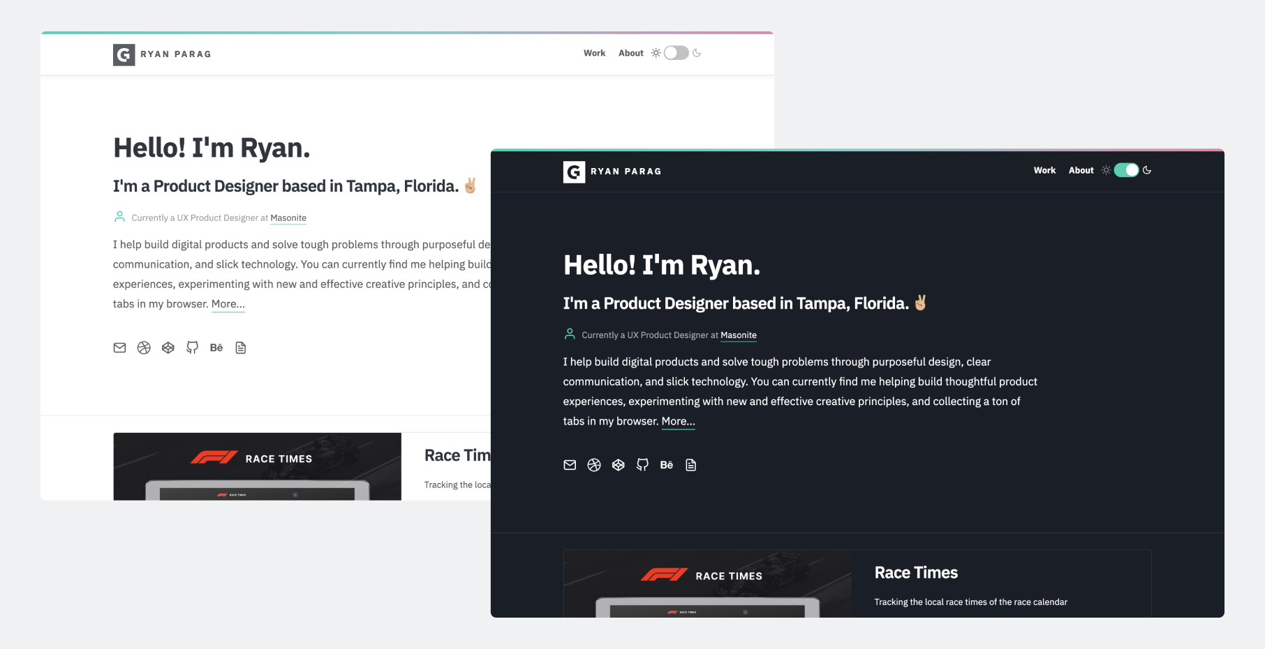Click the email icon in light window
The width and height of the screenshot is (1265, 649).
(119, 348)
